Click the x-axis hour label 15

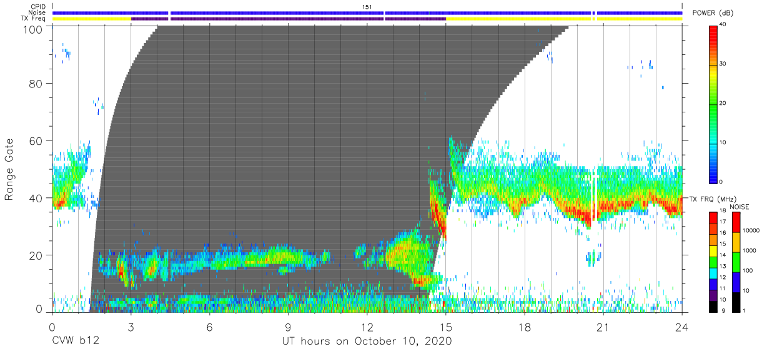pos(446,327)
